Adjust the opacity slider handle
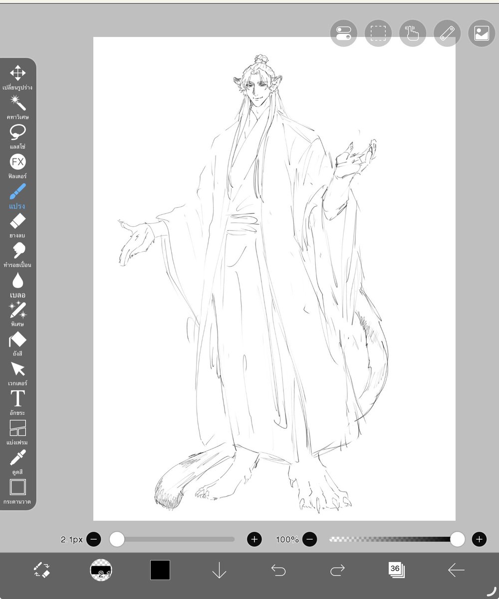Screen dimensions: 499x599 pyautogui.click(x=457, y=539)
